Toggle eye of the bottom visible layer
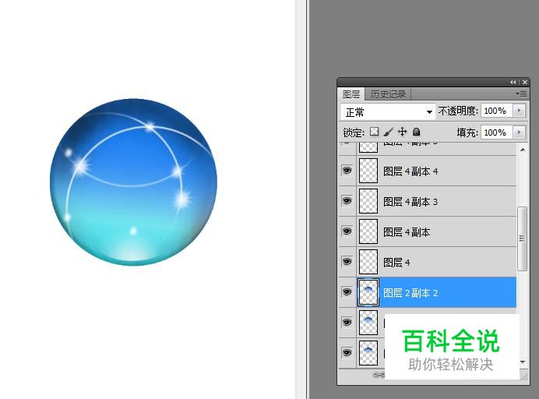 [x=347, y=352]
